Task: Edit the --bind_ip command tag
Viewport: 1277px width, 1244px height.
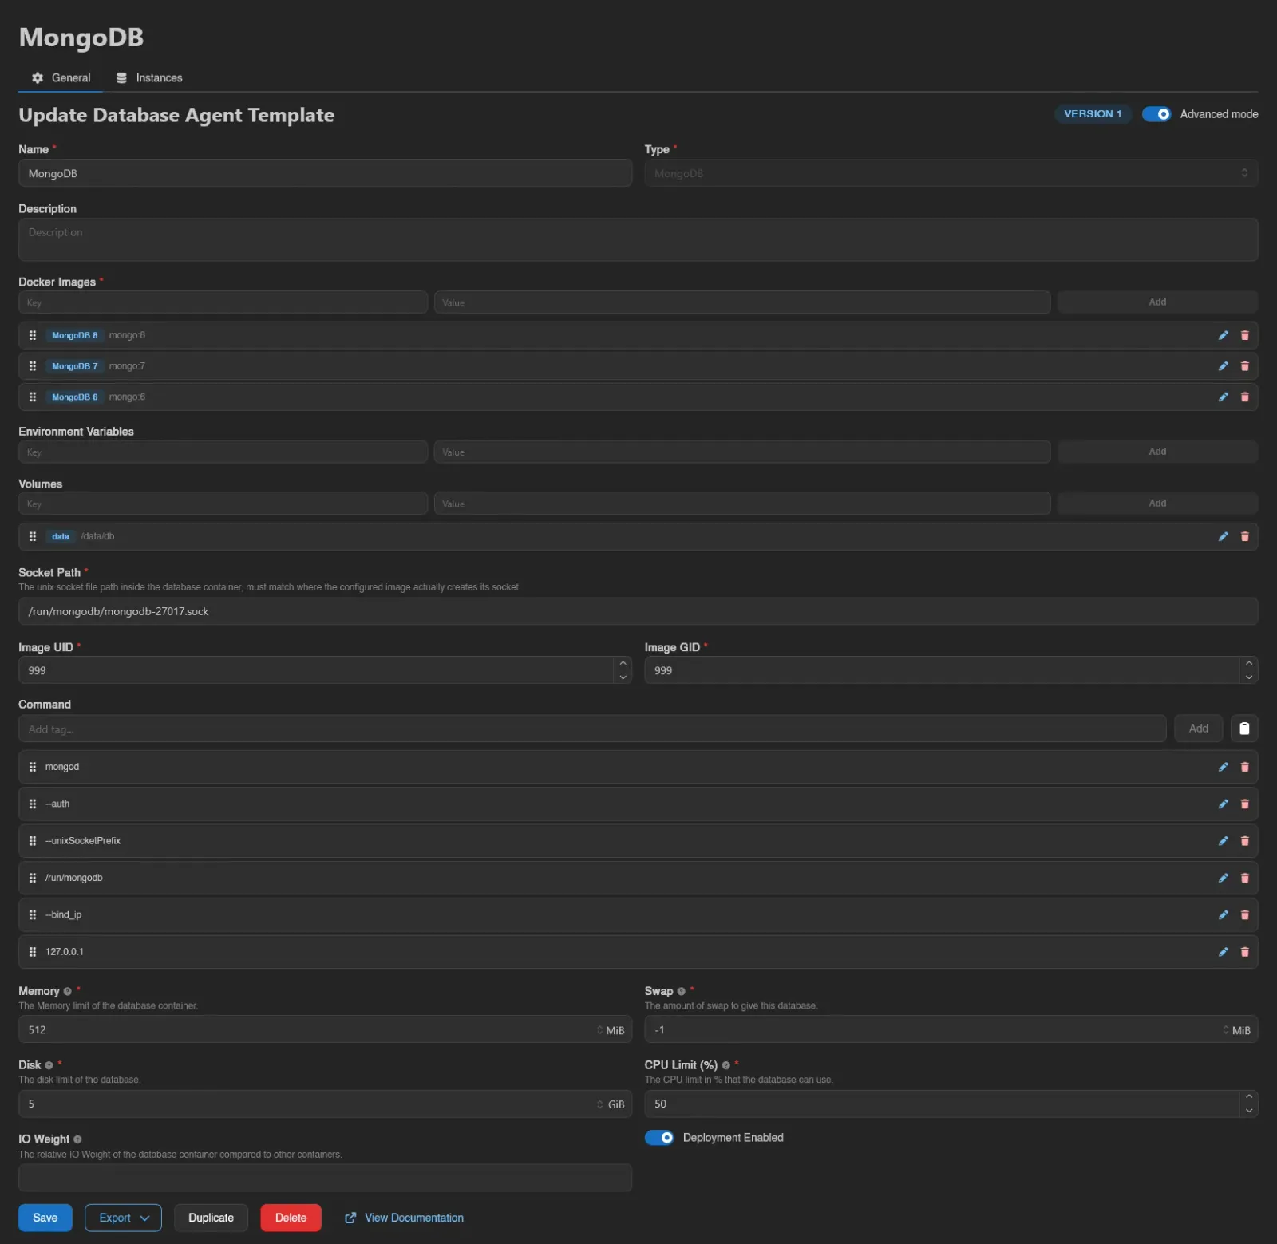Action: click(1223, 914)
